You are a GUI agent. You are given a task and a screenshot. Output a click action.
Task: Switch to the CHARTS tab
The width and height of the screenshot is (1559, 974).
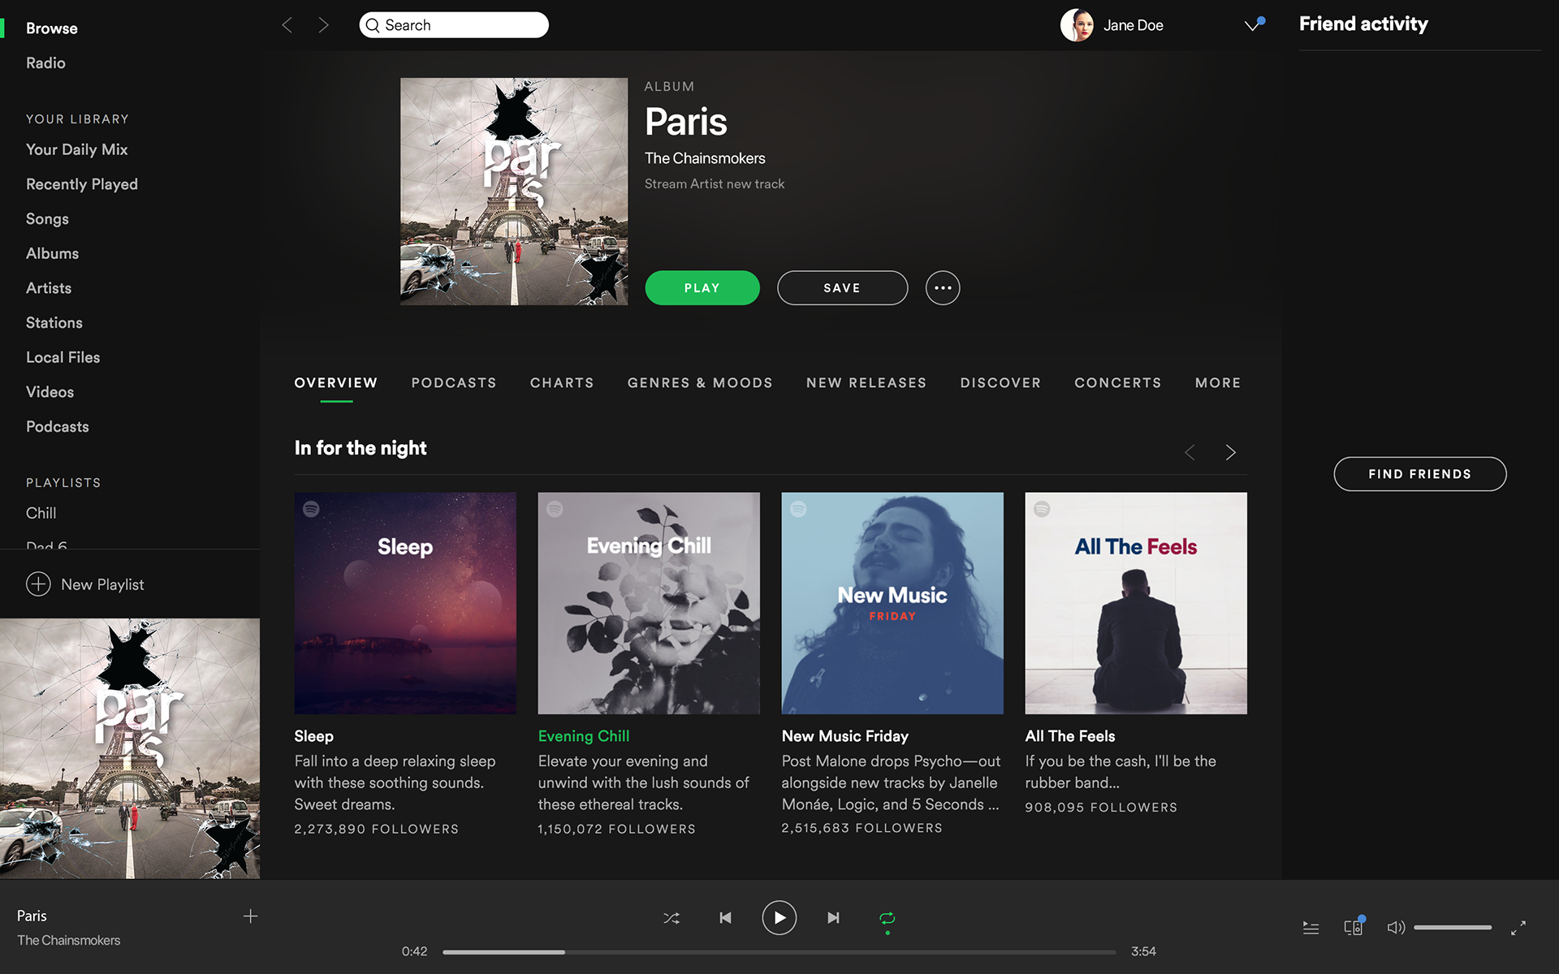(x=562, y=383)
